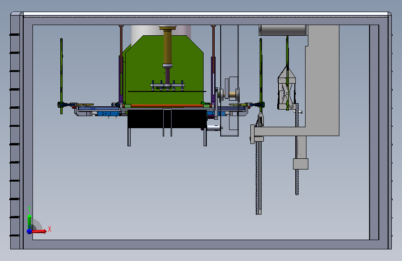Screen dimensions: 402x261
Task: Select the large gray L-shaped bracket
Action: pos(323,79)
